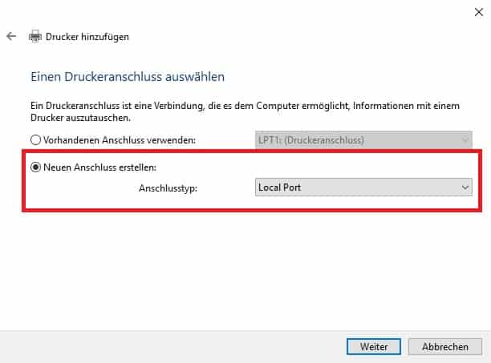491x363 pixels.
Task: Click the grey footer bar left of Weiter
Action: click(x=172, y=347)
